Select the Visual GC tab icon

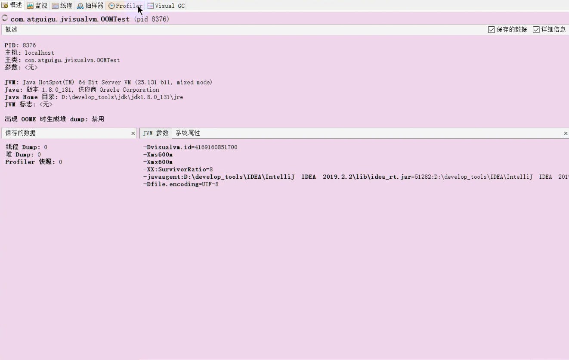pyautogui.click(x=150, y=6)
